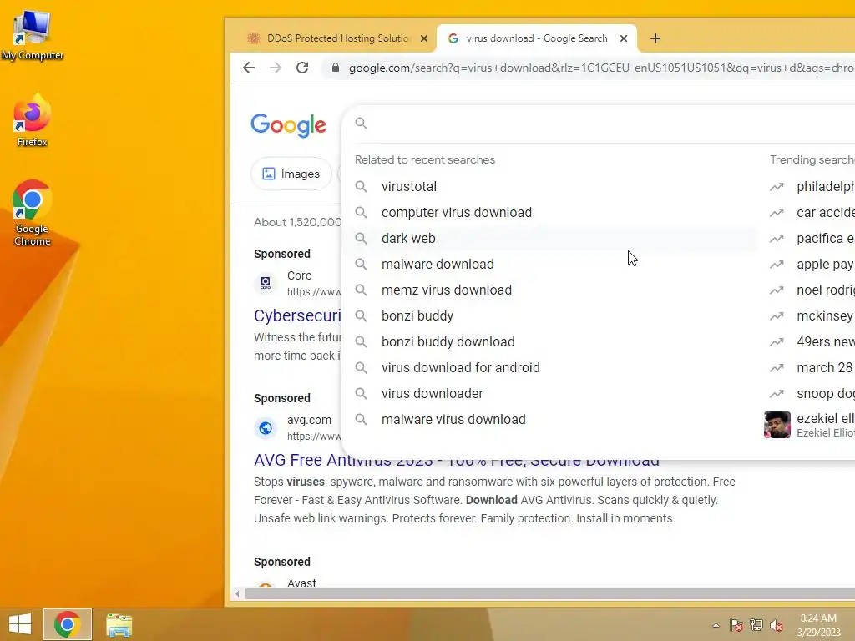Launch Firefox from the desktop
The image size is (855, 641).
(33, 121)
